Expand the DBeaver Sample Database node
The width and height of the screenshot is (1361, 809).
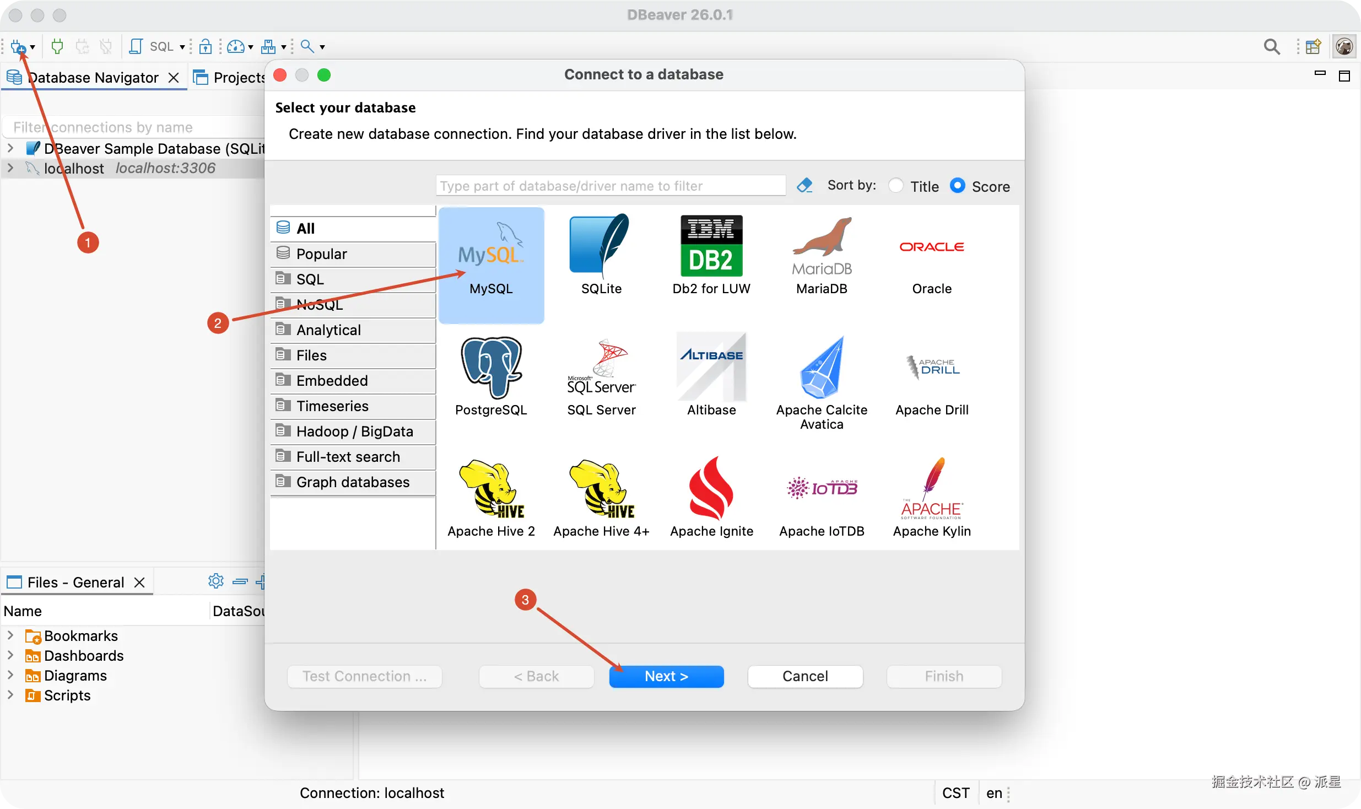[10, 148]
